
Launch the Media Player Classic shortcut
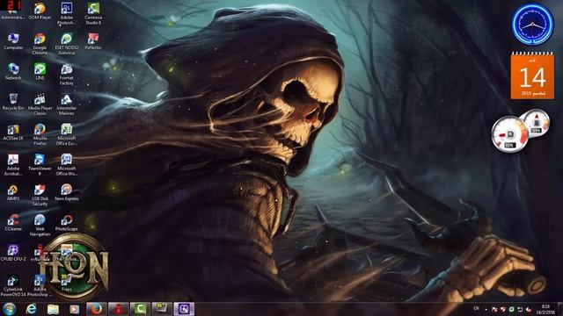pyautogui.click(x=40, y=104)
